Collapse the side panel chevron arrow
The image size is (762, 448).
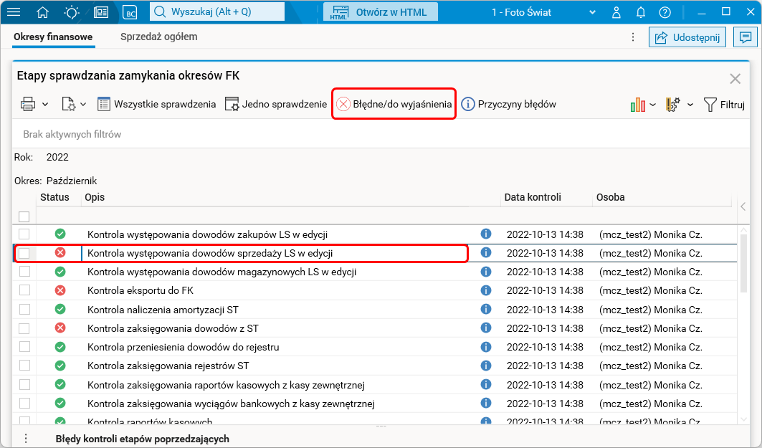(743, 207)
